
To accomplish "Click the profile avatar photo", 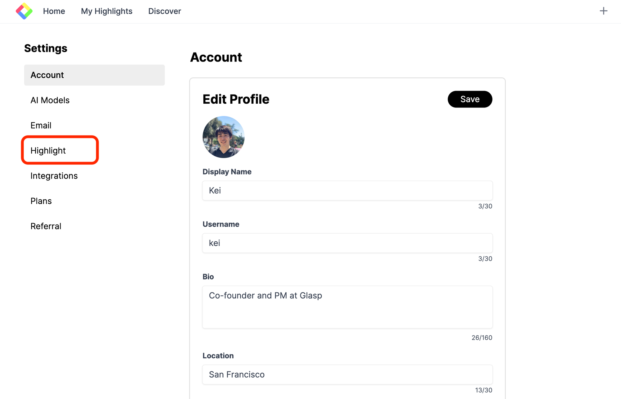I will pos(224,137).
